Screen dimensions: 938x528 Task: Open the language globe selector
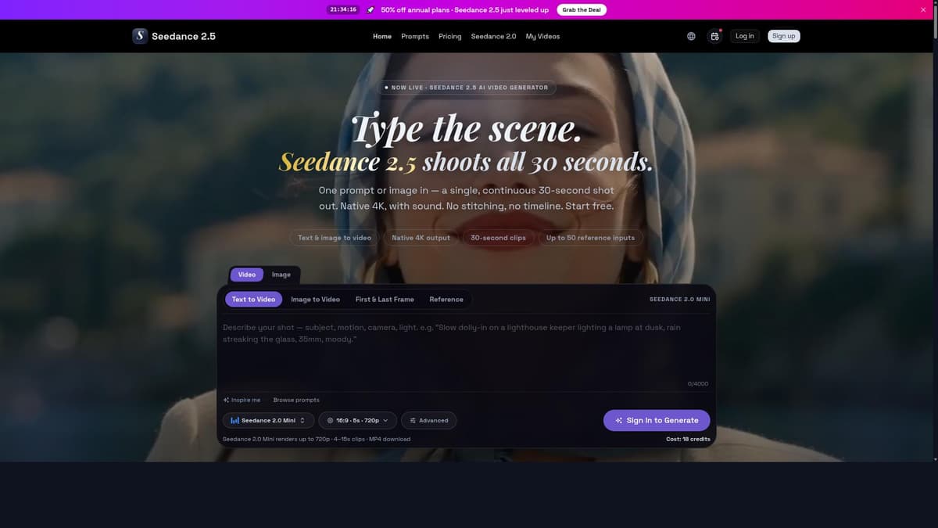[x=691, y=36]
